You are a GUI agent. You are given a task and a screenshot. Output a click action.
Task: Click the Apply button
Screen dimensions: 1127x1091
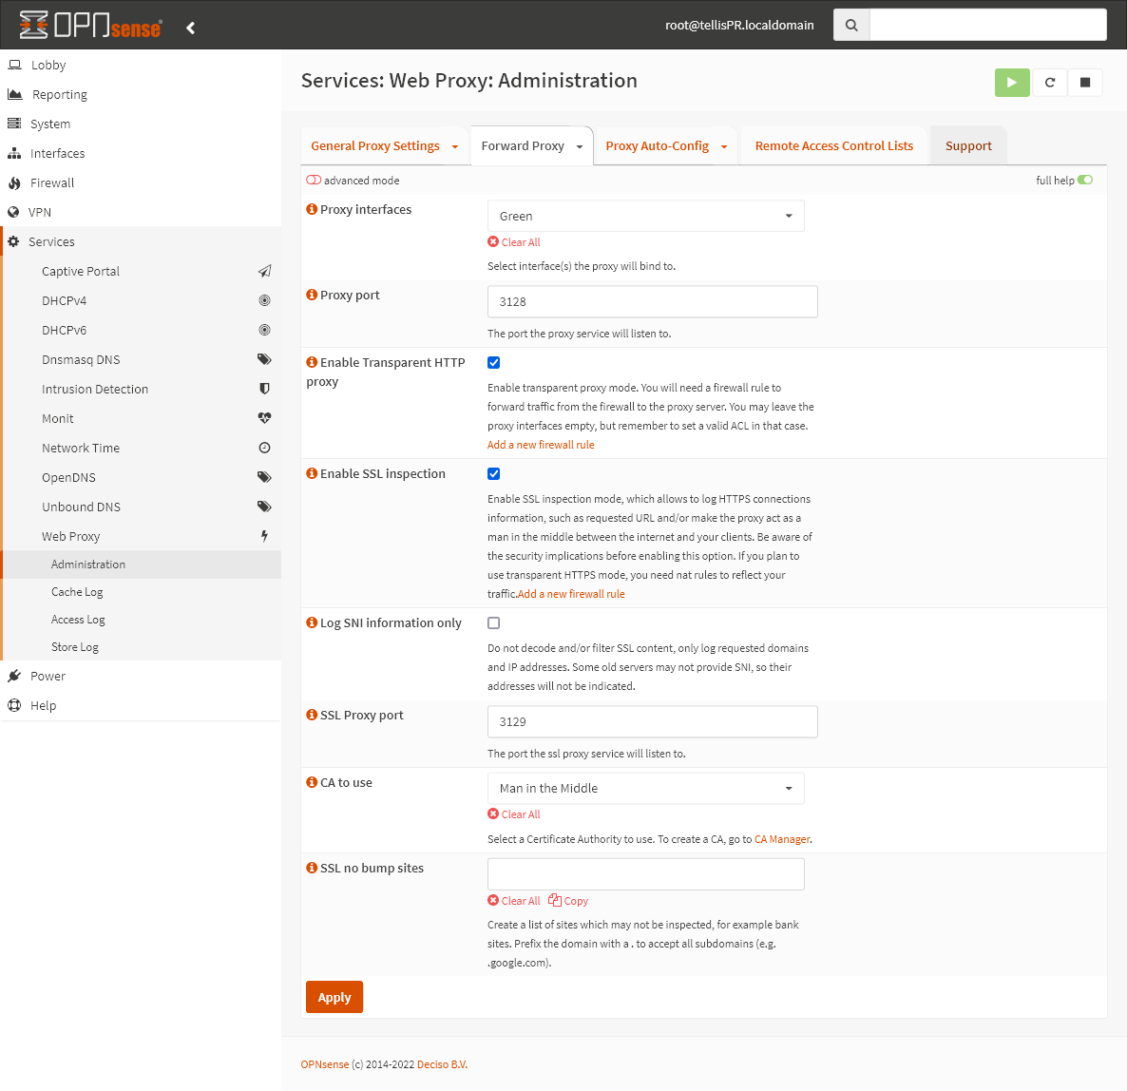tap(334, 997)
